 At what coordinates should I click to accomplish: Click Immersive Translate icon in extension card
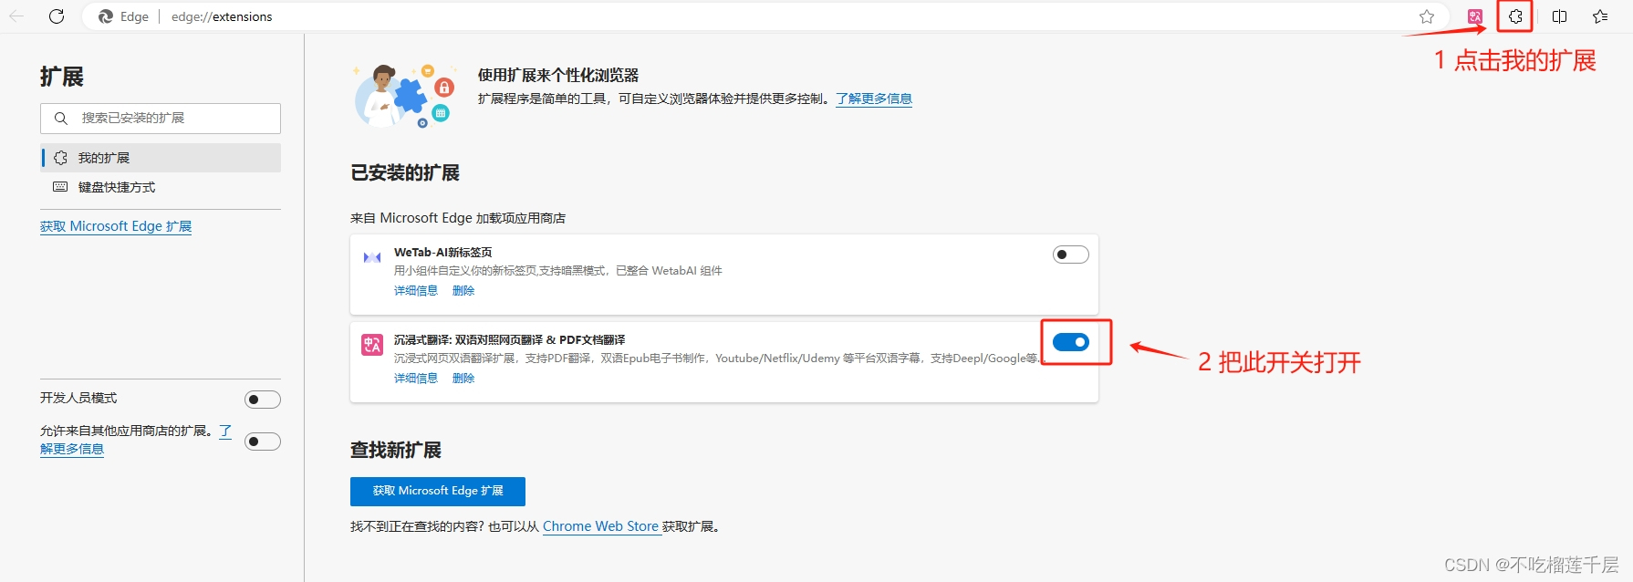pos(372,345)
